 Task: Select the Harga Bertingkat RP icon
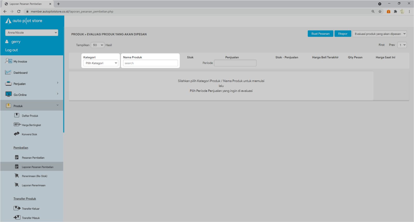(17, 125)
